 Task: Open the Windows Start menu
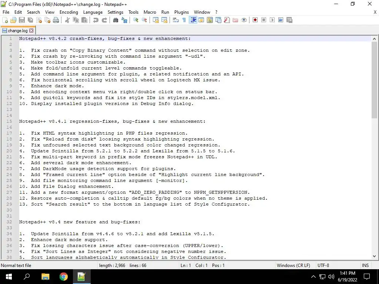tap(9, 277)
